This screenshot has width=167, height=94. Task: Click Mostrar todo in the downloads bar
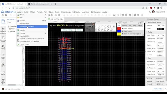pos(158,89)
